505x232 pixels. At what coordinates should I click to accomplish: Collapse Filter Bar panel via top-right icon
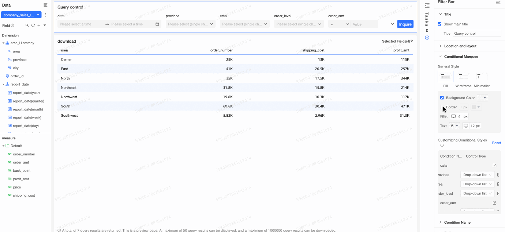click(498, 2)
